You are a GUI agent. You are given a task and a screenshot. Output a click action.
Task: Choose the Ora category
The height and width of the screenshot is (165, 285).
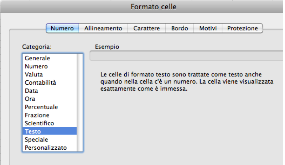[30, 99]
